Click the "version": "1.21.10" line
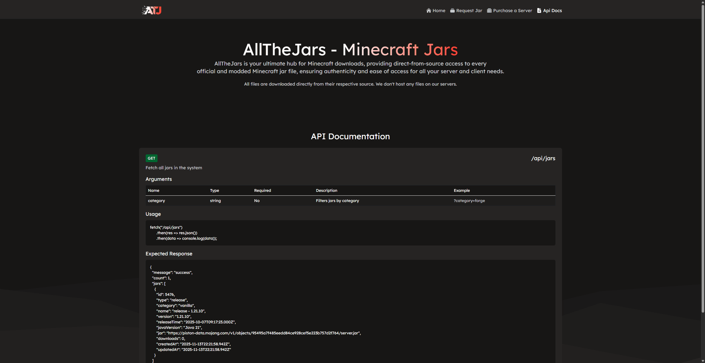 pos(174,316)
